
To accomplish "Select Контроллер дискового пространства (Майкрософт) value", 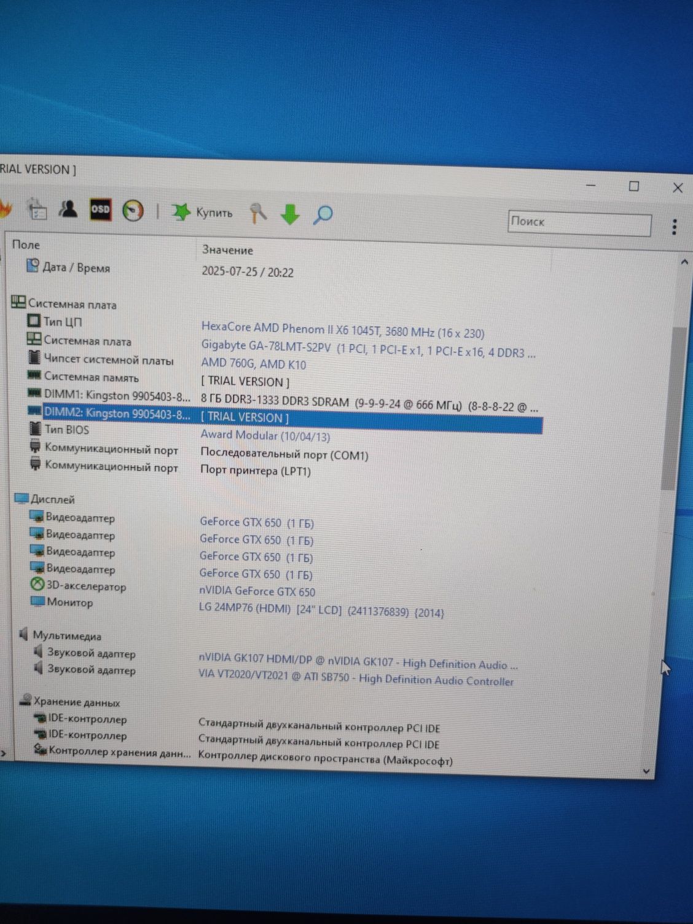I will (326, 758).
